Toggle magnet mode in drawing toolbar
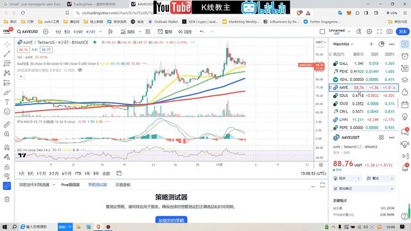The image size is (411, 231). [7, 147]
